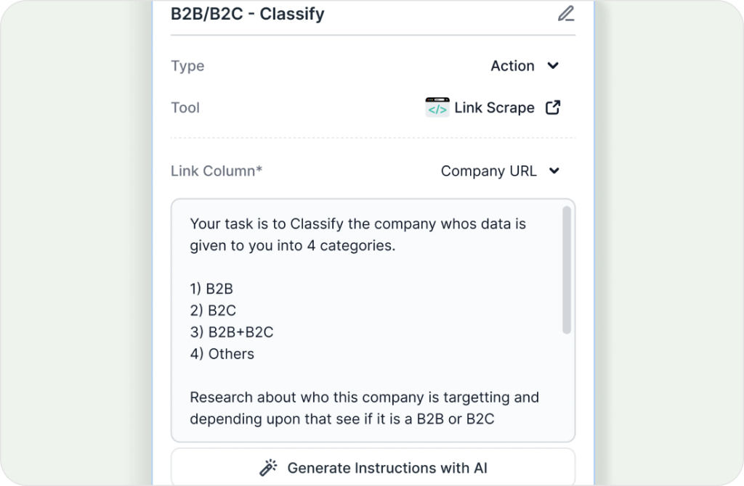744x486 pixels.
Task: Click the Tool field label
Action: click(185, 107)
